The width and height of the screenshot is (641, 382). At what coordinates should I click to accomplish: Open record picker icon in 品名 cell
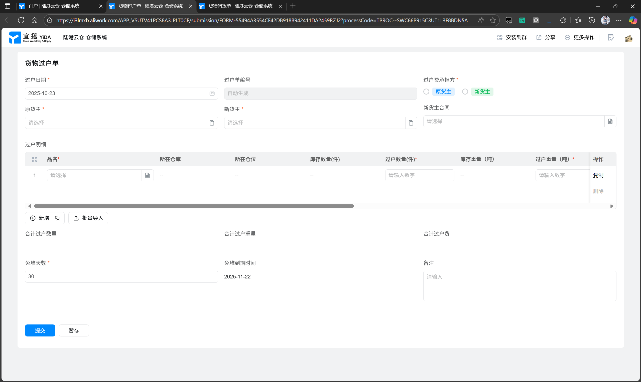(x=148, y=175)
